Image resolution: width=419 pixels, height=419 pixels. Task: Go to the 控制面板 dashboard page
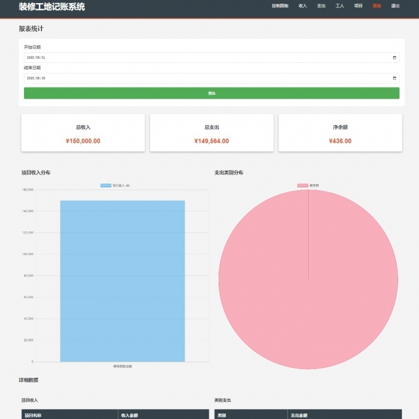280,6
